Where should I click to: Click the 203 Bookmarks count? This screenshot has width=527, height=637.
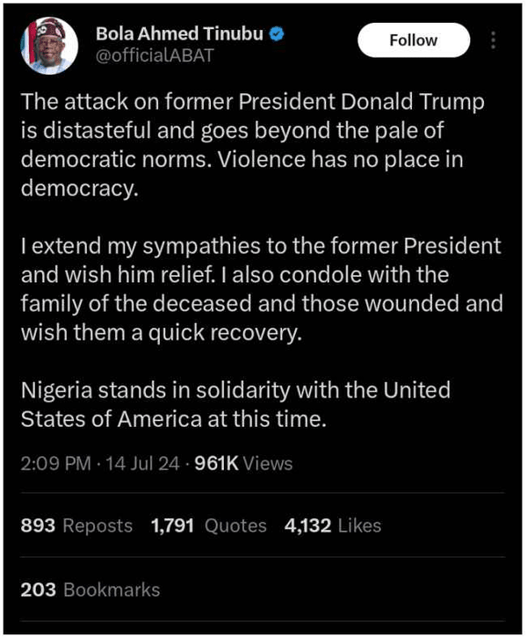pos(90,589)
